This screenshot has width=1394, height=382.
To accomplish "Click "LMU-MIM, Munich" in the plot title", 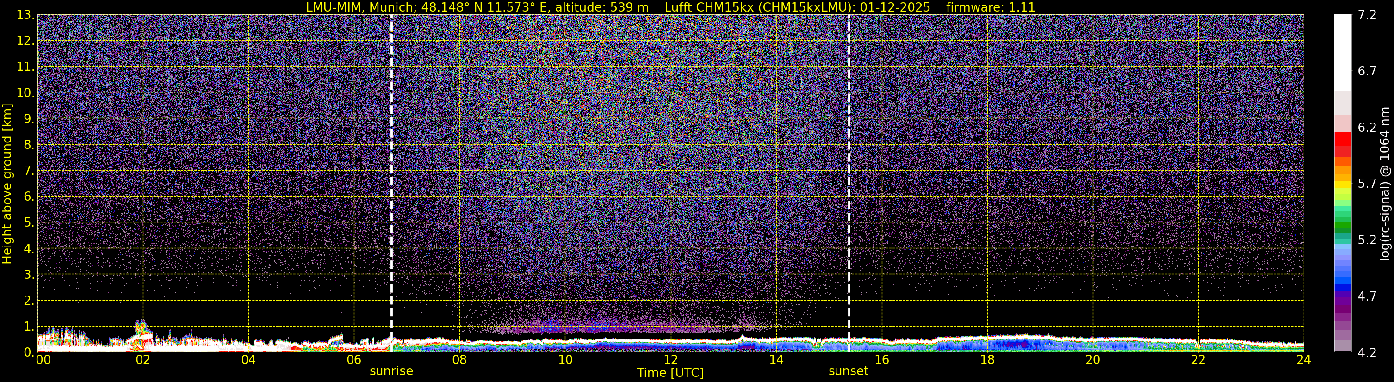I will tap(361, 7).
